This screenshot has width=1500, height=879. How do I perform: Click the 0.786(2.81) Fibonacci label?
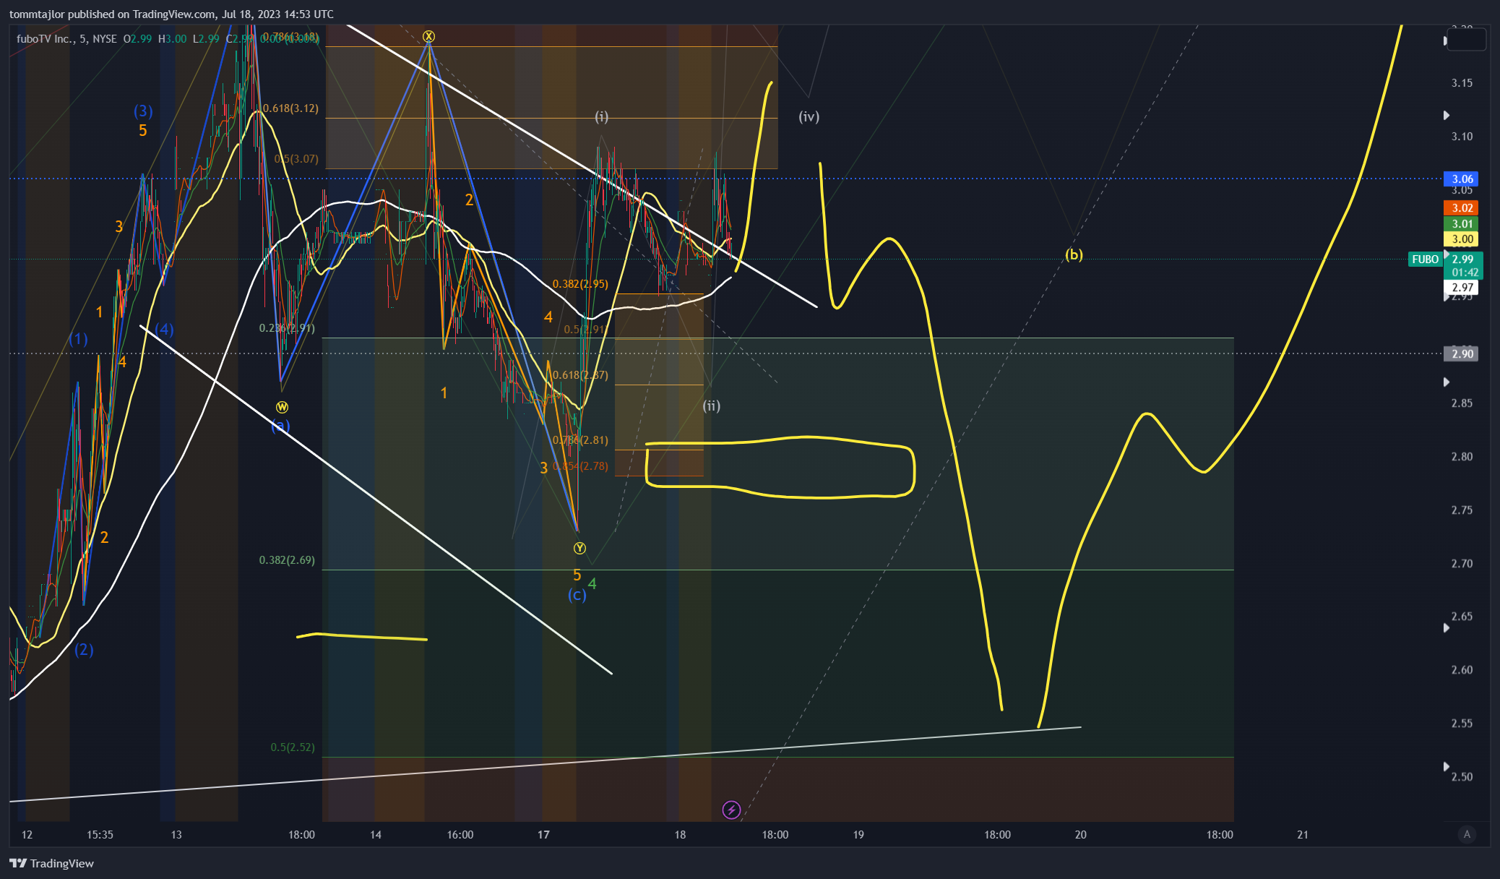pyautogui.click(x=580, y=440)
